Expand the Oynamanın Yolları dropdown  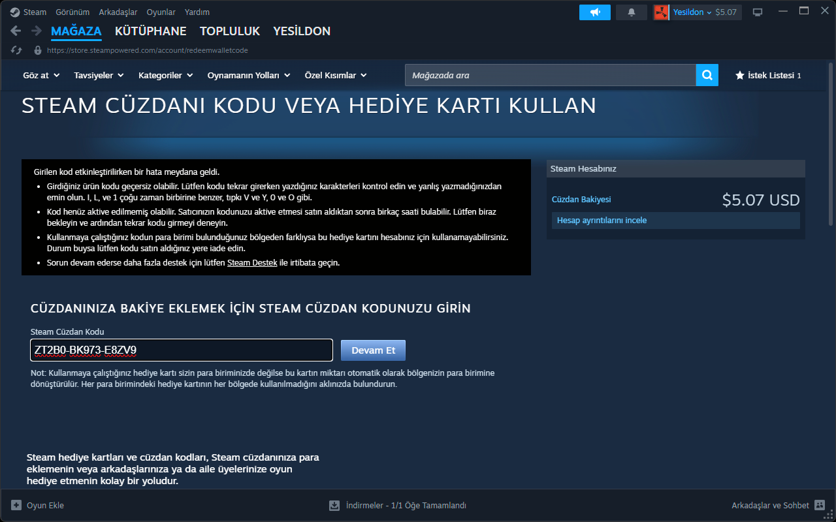tap(249, 76)
